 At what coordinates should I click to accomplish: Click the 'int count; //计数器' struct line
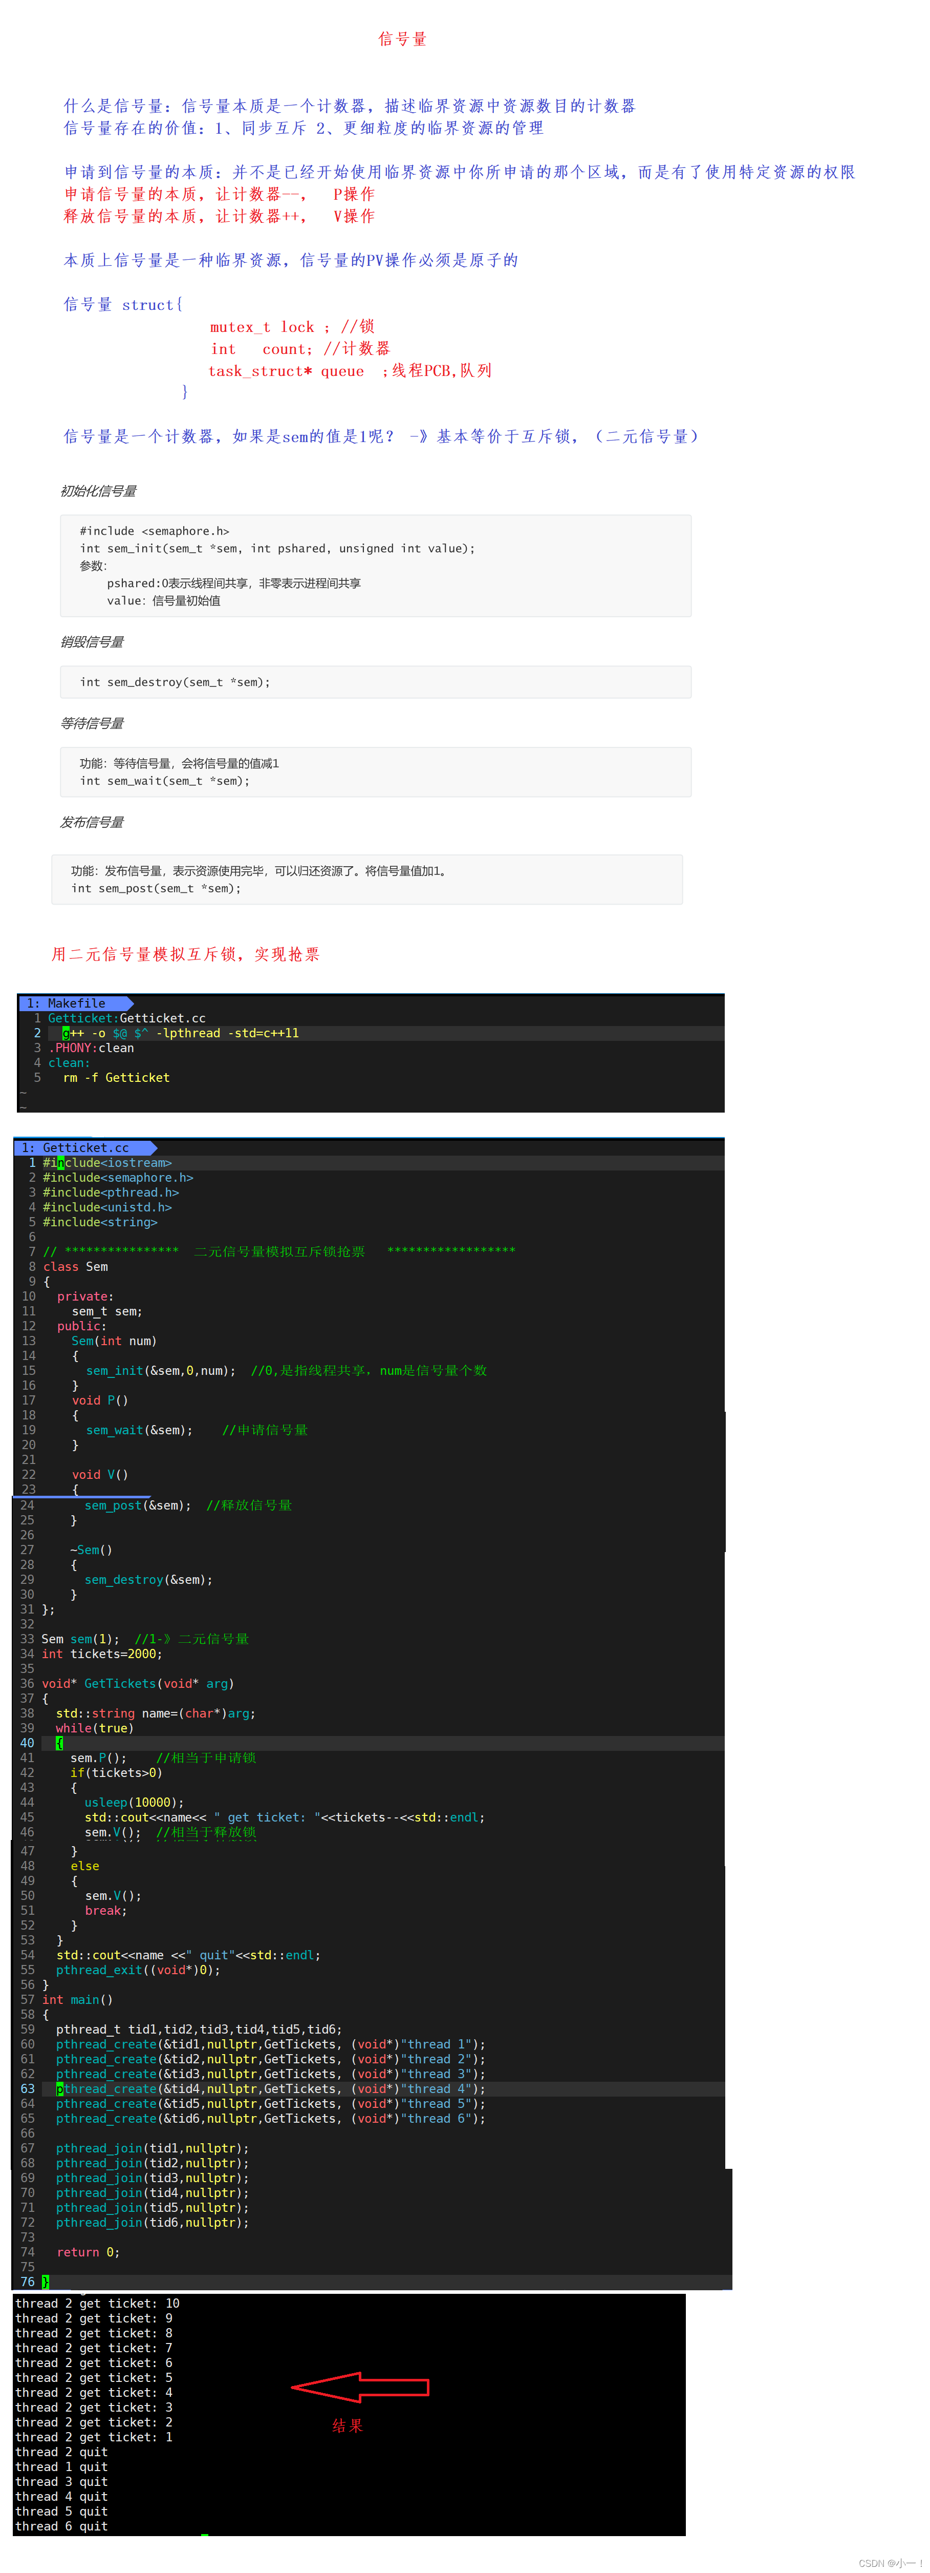pyautogui.click(x=300, y=349)
